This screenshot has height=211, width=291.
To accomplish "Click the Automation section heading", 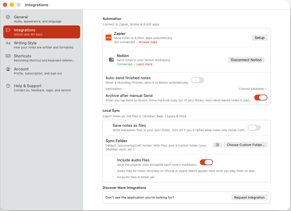I will tap(112, 19).
